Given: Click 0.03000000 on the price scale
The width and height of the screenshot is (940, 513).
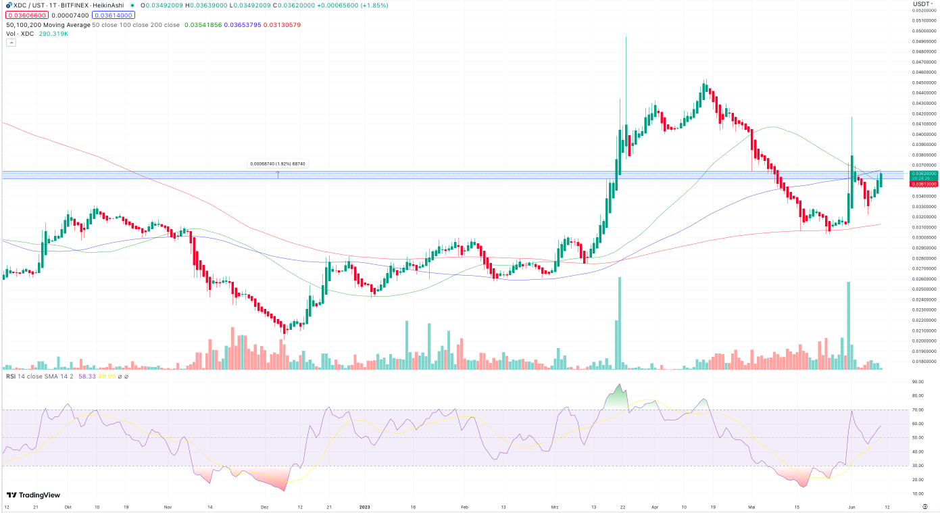Looking at the screenshot, I should [x=924, y=237].
